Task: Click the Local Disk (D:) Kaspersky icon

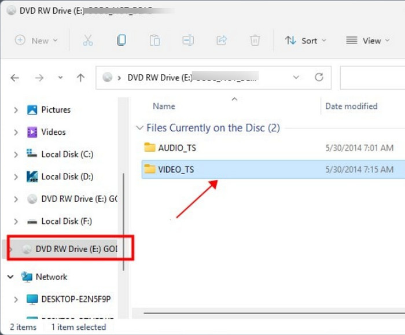Action: coord(32,176)
